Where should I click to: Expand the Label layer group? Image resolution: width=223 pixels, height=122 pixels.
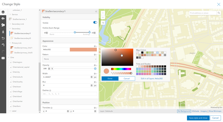(x=10, y=111)
